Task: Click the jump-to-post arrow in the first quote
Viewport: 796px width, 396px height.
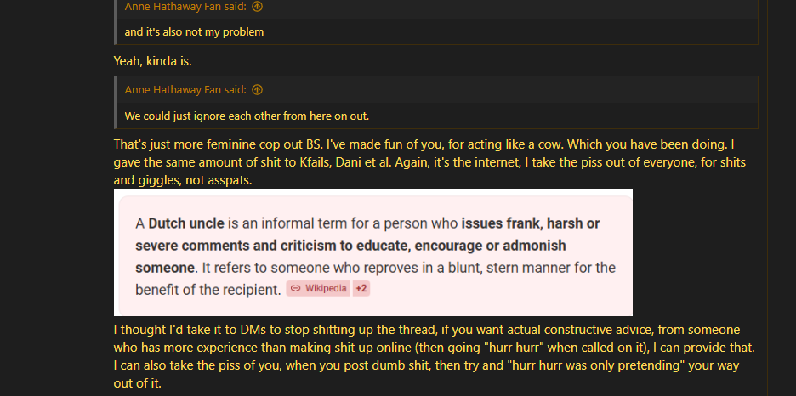Action: tap(258, 7)
